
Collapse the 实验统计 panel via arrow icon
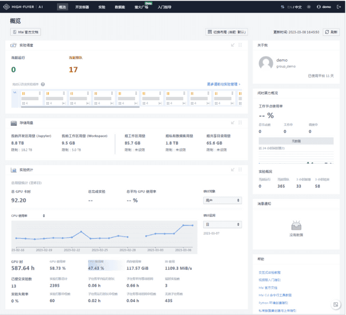(233, 170)
